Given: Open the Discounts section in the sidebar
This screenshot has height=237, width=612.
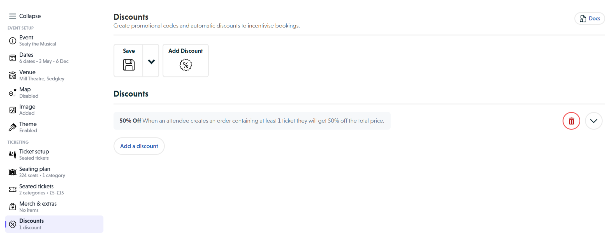Looking at the screenshot, I should [31, 224].
